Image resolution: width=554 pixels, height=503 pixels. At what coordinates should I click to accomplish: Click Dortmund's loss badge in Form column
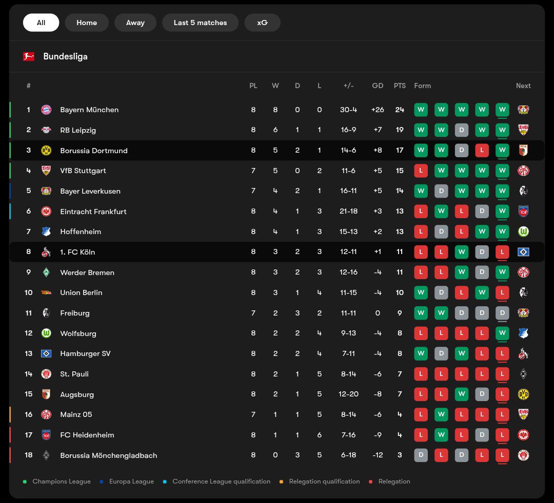pos(482,151)
